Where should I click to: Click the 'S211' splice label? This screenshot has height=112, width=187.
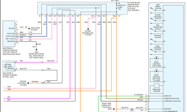point(132,111)
